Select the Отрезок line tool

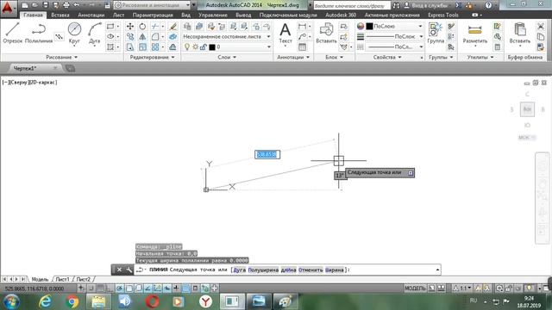point(13,33)
